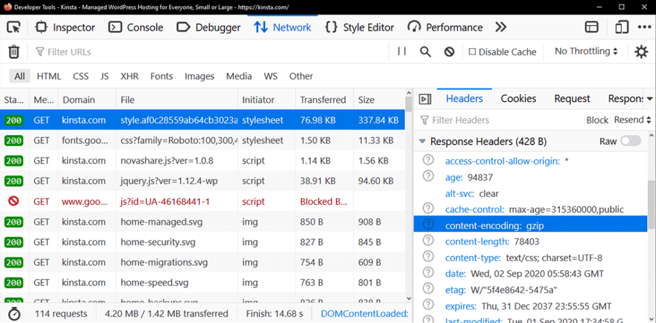Show more tools with chevron overflow
The width and height of the screenshot is (656, 323).
coord(501,28)
